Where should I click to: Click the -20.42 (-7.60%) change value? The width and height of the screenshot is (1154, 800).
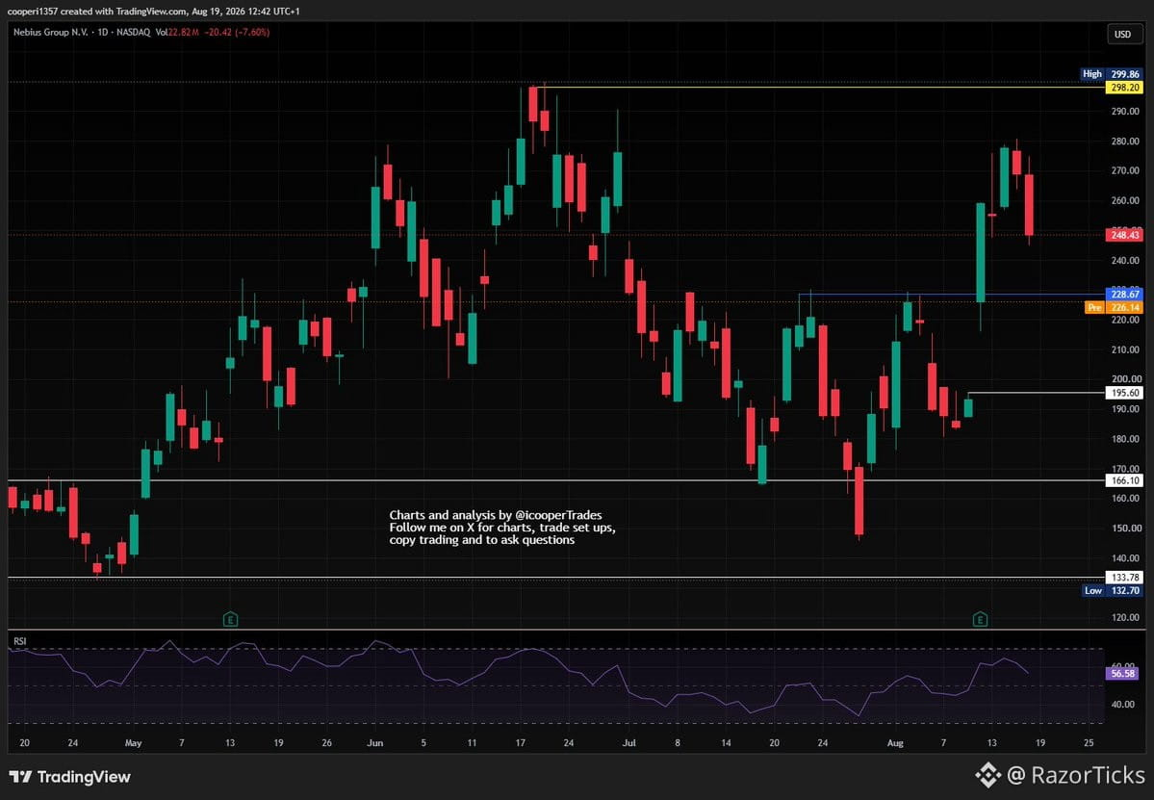click(x=236, y=33)
